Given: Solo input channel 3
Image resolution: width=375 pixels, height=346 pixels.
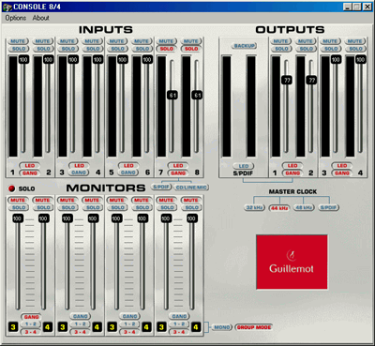Looking at the screenshot, I should click(67, 49).
